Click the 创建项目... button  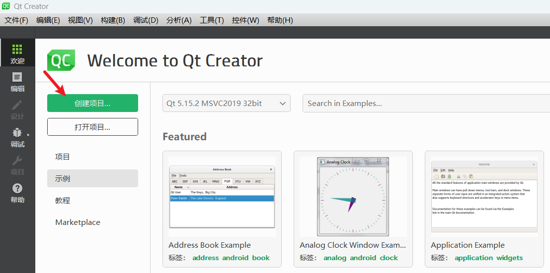pos(92,103)
